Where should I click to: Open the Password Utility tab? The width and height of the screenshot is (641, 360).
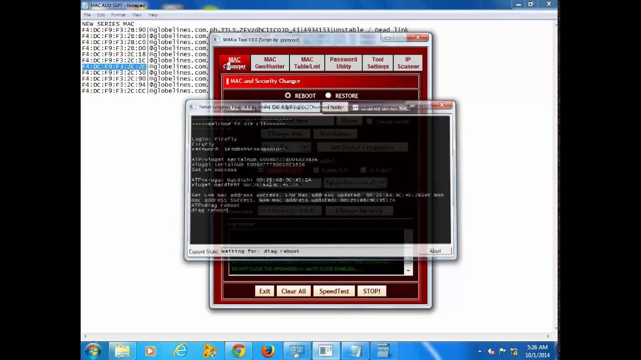click(344, 63)
